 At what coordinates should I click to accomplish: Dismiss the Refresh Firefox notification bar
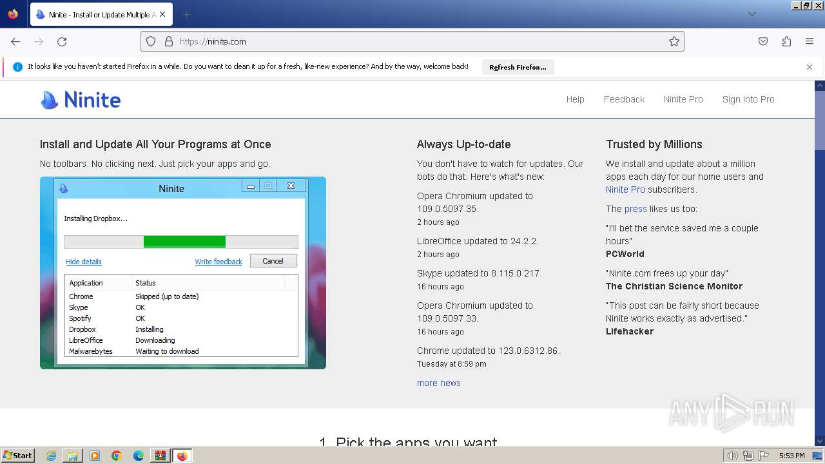pyautogui.click(x=810, y=67)
